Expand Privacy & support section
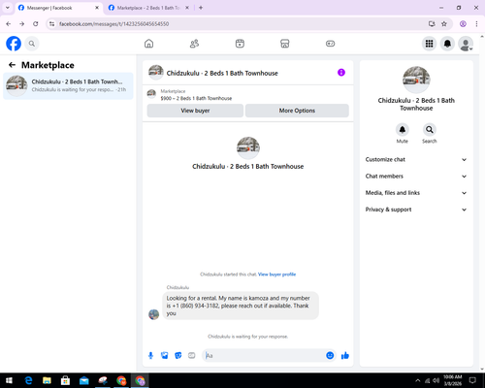The height and width of the screenshot is (388, 485). tap(416, 210)
